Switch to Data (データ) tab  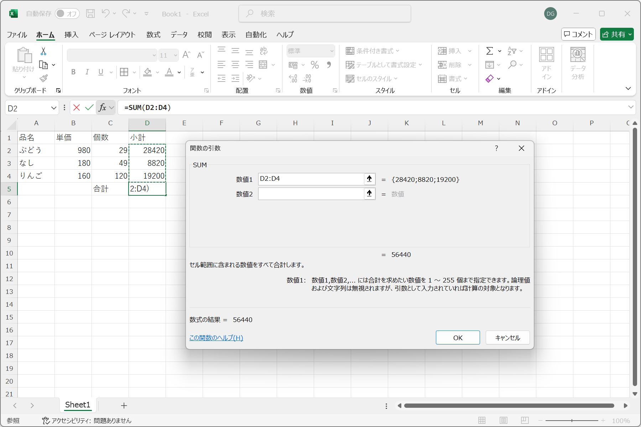[179, 35]
